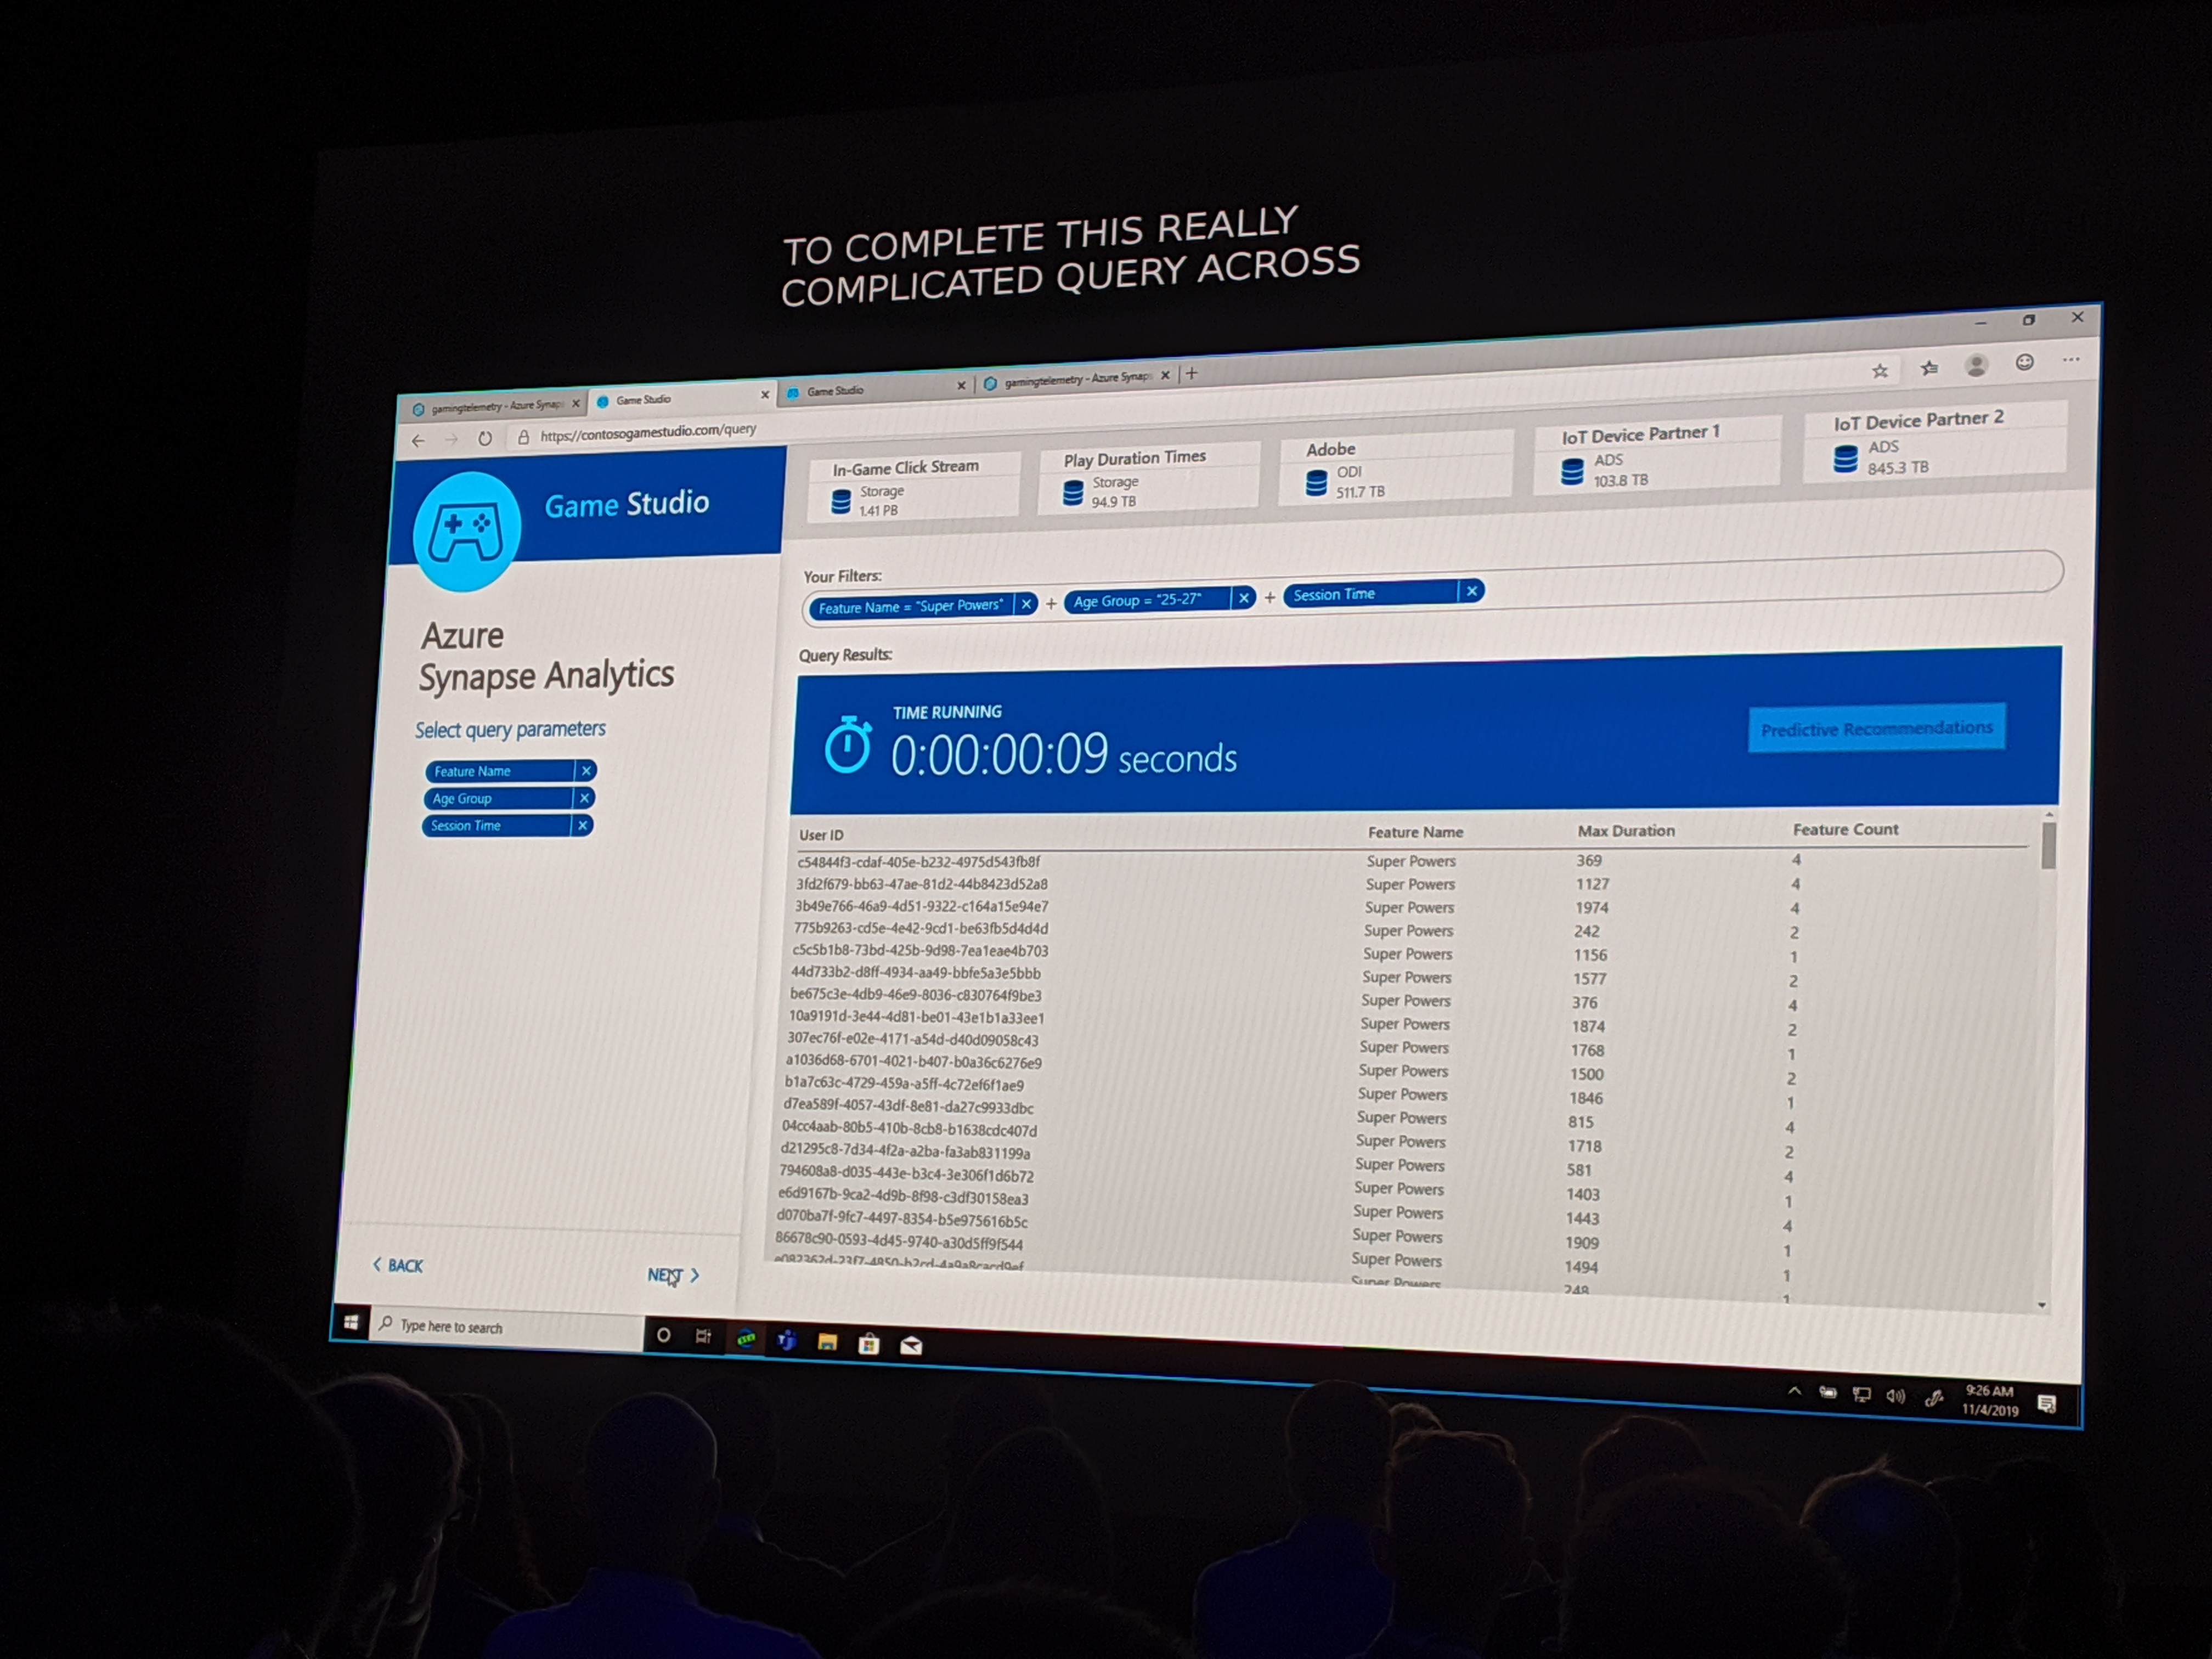Remove the Age Group = "25-27" filter
The image size is (2212, 1659).
click(x=1244, y=598)
